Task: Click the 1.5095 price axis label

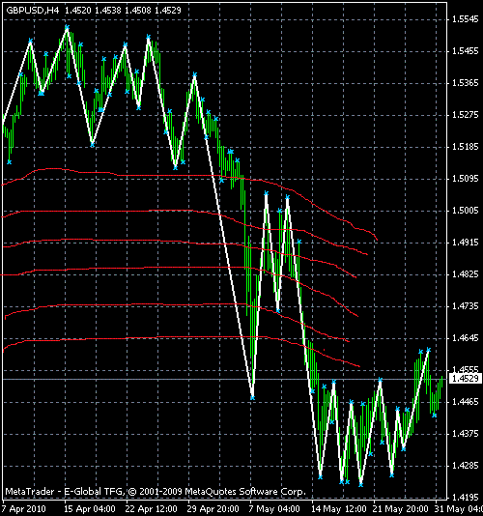Action: point(466,179)
